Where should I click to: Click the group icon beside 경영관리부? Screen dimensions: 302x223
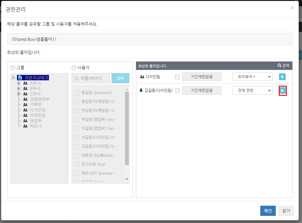[25, 99]
